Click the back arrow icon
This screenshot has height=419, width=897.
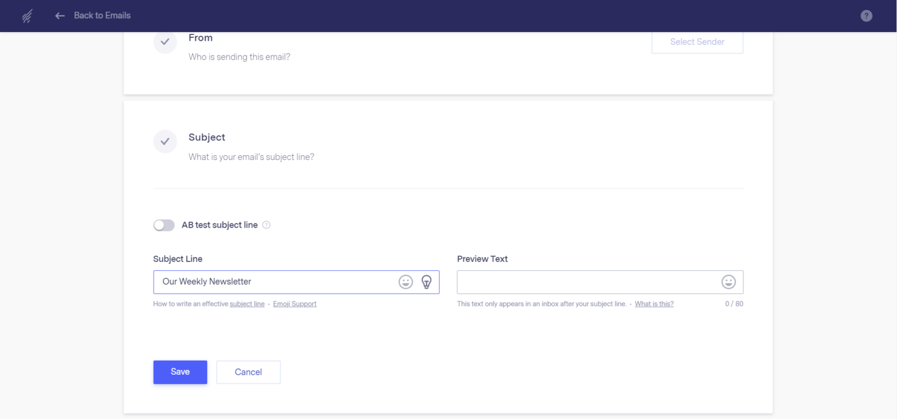(x=60, y=16)
